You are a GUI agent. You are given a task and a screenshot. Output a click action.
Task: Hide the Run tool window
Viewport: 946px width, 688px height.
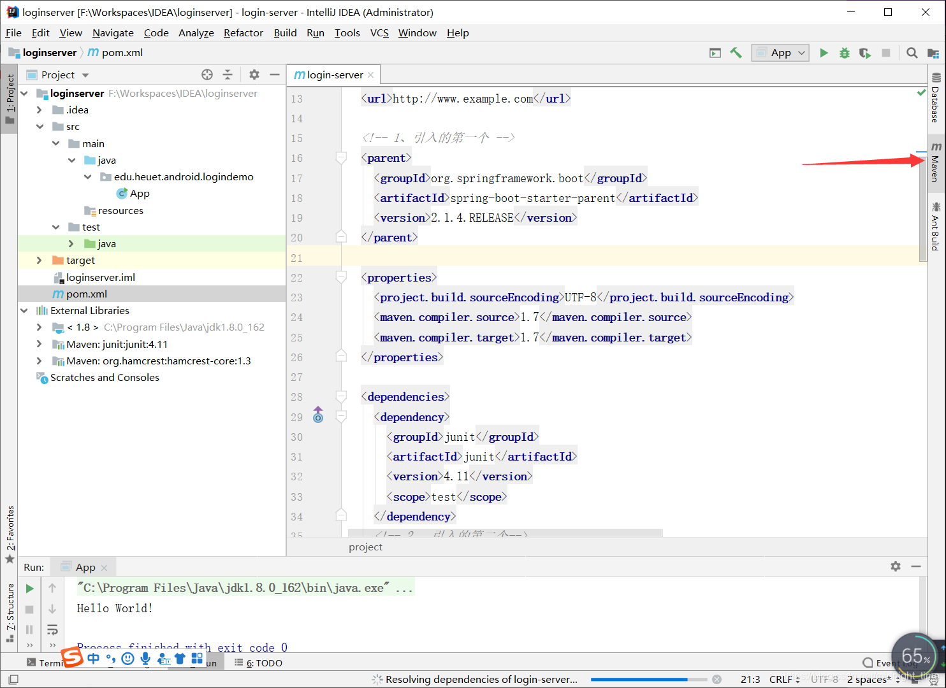pos(916,566)
